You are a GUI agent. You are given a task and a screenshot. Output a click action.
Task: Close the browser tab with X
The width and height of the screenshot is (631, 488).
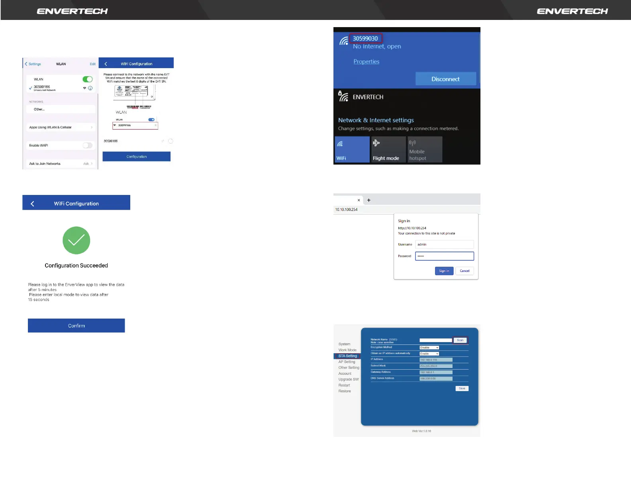(x=359, y=200)
